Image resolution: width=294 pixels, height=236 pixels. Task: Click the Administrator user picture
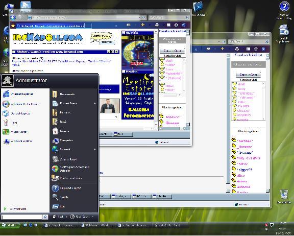click(x=7, y=81)
